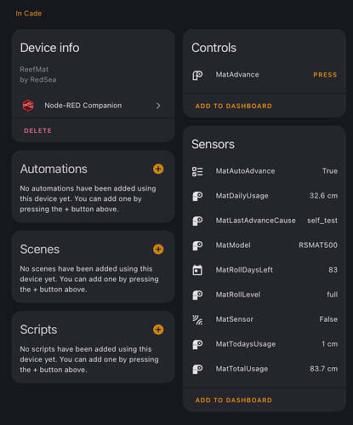
Task: Click the Node-RED Companion logo icon
Action: [28, 106]
